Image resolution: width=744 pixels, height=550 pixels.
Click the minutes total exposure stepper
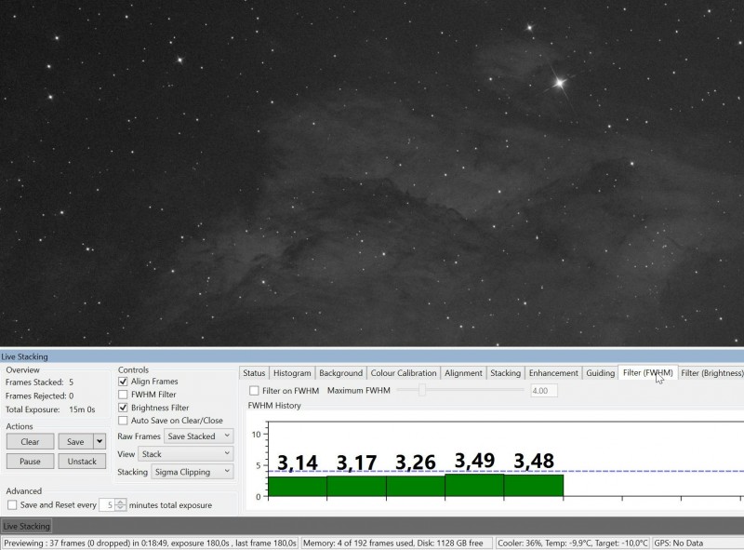(x=121, y=505)
